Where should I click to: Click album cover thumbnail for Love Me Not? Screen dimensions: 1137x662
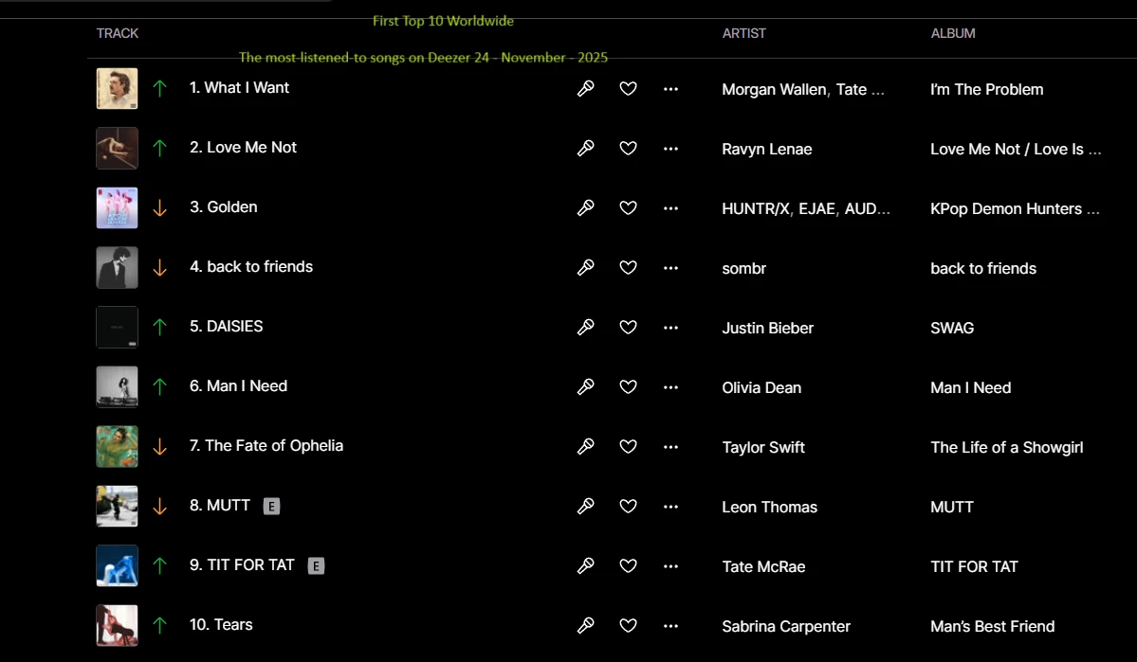117,148
